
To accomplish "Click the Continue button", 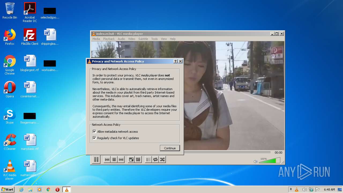I will [170, 148].
